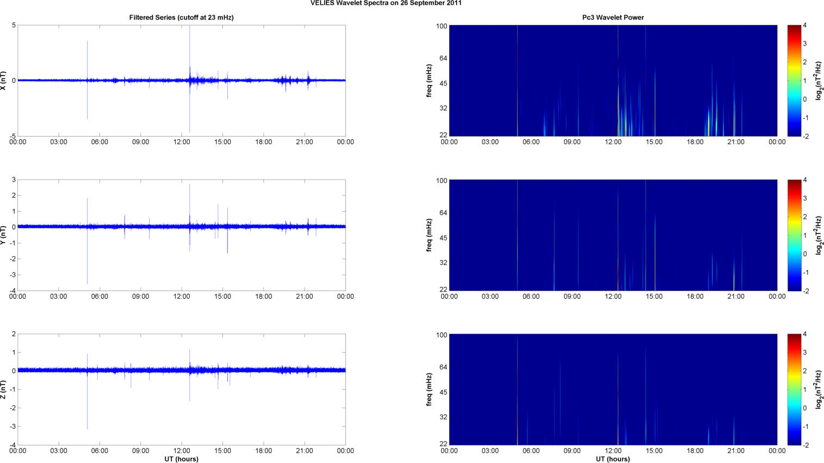Click the X (nT) axis label

pyautogui.click(x=4, y=81)
